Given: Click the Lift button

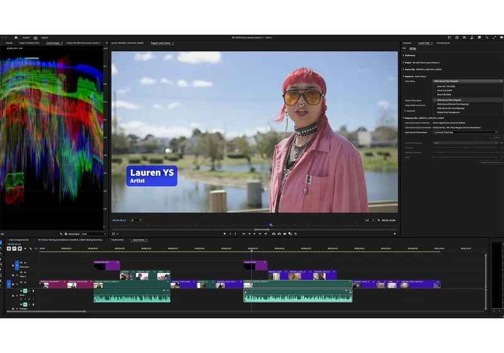Looking at the screenshot, I should [x=273, y=234].
